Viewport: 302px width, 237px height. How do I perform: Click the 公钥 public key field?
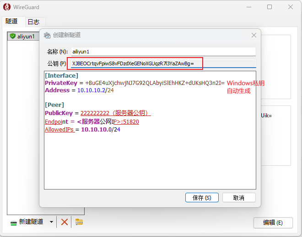coord(162,63)
